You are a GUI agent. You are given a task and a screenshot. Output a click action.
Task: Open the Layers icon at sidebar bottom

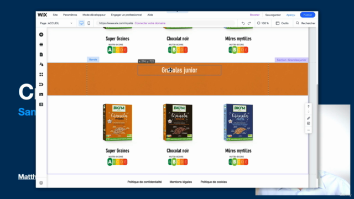coord(41,183)
